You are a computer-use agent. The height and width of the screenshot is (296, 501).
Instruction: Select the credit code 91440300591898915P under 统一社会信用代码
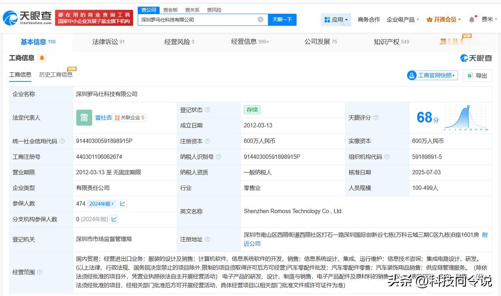click(x=105, y=141)
